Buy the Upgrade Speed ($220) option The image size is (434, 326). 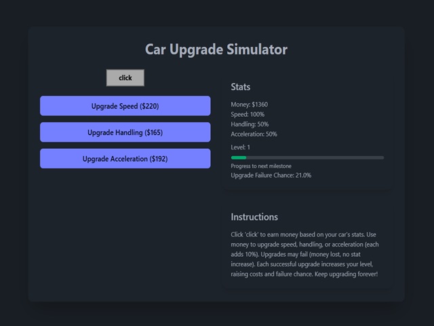(125, 106)
